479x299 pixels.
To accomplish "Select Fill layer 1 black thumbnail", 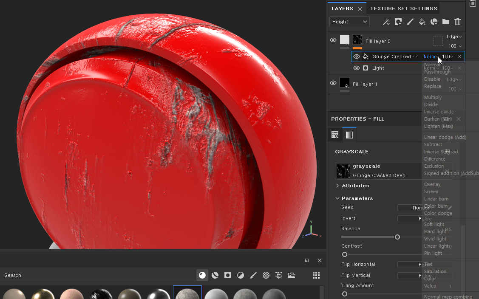I will click(345, 82).
